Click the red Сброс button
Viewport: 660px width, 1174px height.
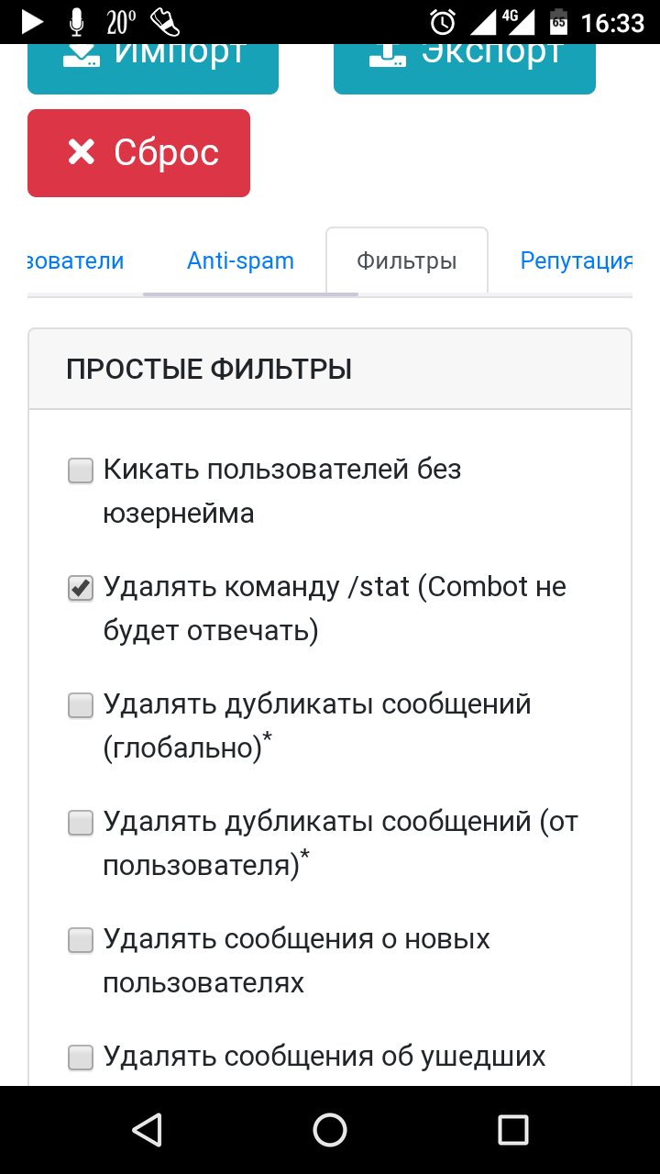tap(138, 153)
